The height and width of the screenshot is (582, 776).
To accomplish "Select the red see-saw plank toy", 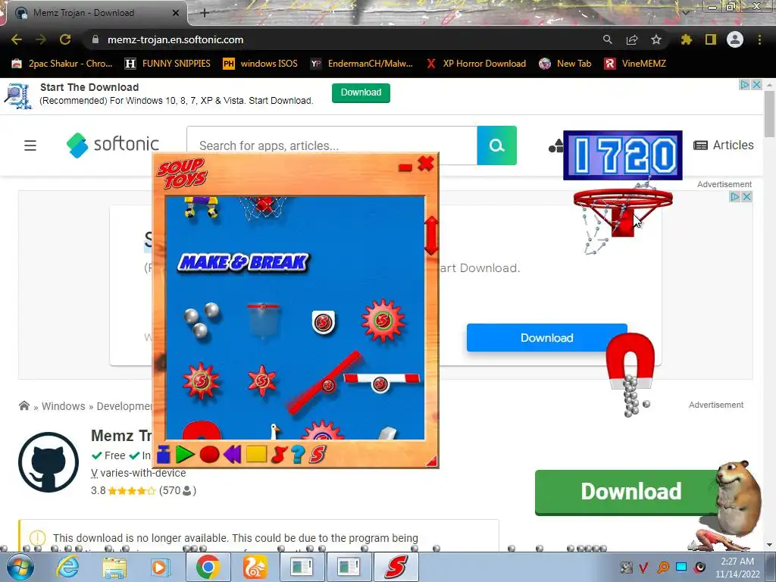I will (325, 382).
